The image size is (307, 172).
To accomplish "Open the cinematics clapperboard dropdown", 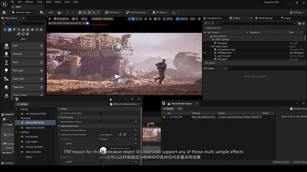I will point(60,12).
